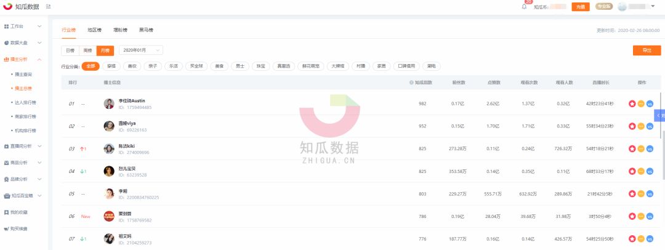Open 李湘 profile name link
665x250 pixels.
(x=123, y=191)
